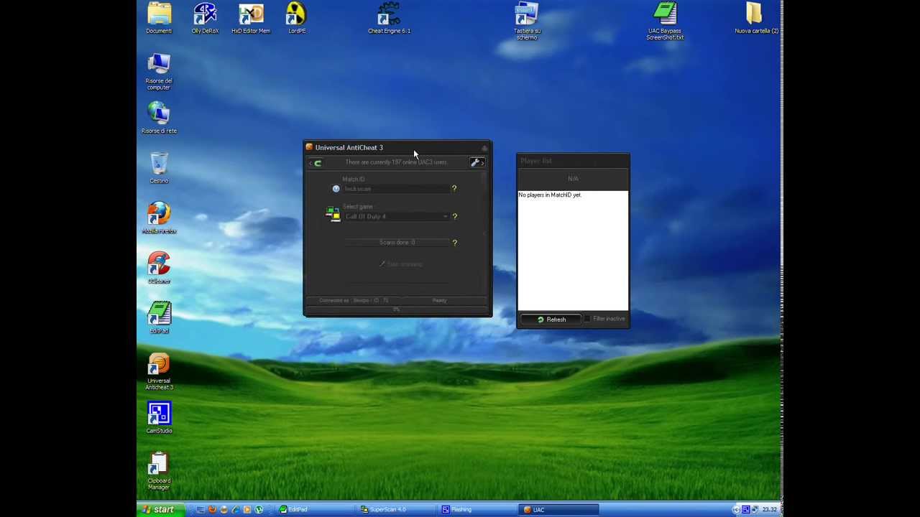Viewport: 920px width, 517px height.
Task: Open the Nuova cartella (2) folder
Action: click(755, 18)
